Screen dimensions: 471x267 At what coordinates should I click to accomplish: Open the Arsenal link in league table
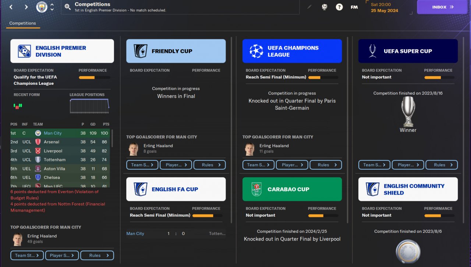pos(52,142)
